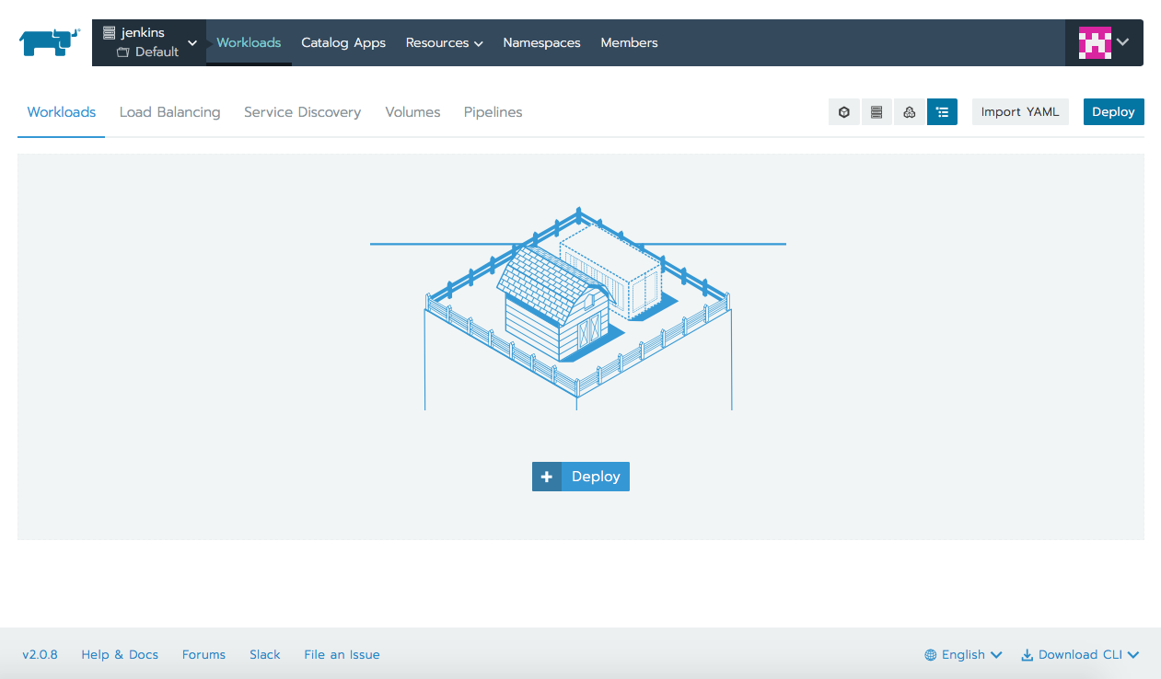Click the top-right Deploy button
Viewport: 1161px width, 679px height.
click(x=1113, y=112)
